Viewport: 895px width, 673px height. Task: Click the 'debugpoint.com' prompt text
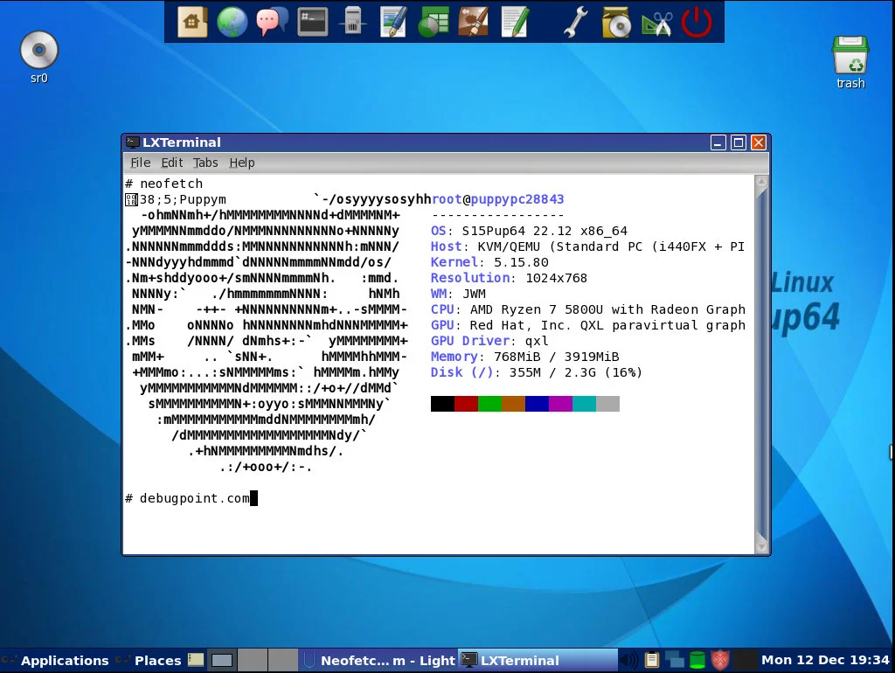(x=195, y=498)
